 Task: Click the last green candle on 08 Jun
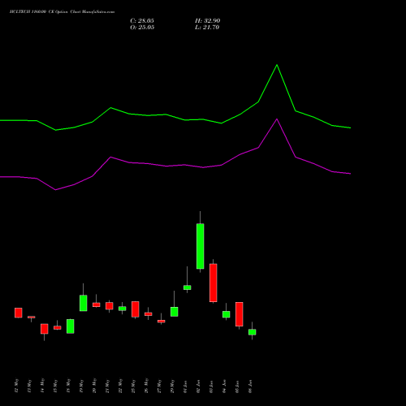253,332
